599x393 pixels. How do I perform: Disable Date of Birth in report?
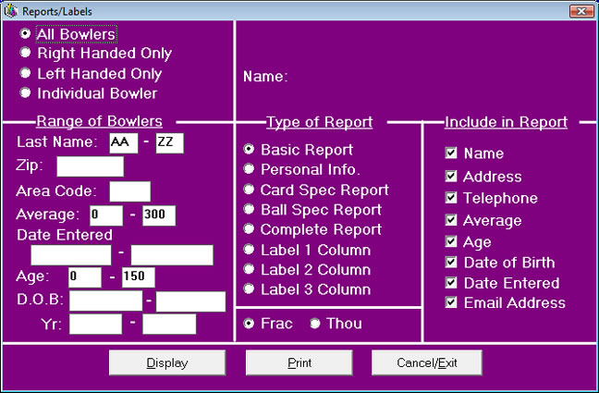click(x=451, y=263)
